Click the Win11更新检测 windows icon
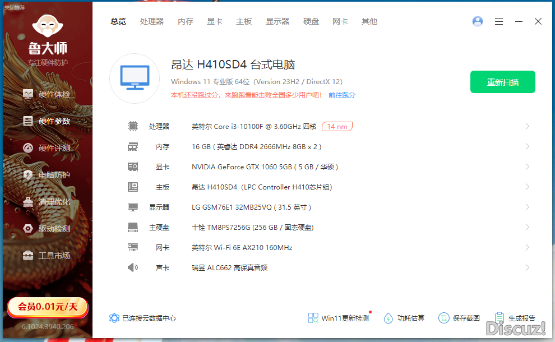This screenshot has width=555, height=342. 313,318
